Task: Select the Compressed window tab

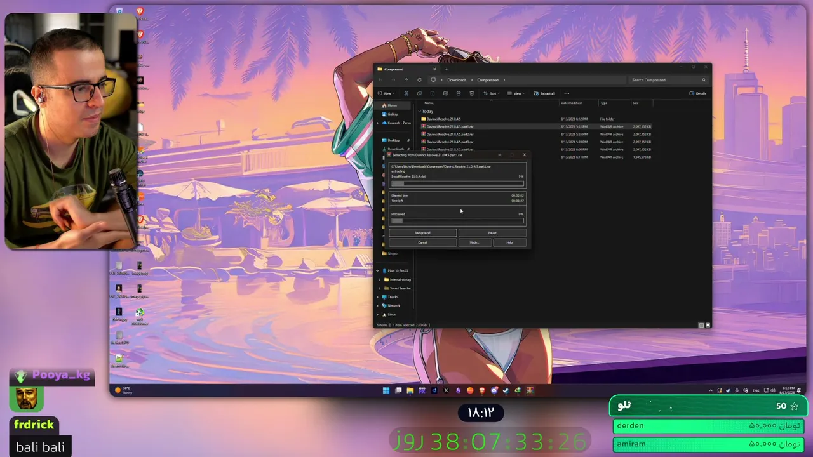Action: tap(406, 69)
